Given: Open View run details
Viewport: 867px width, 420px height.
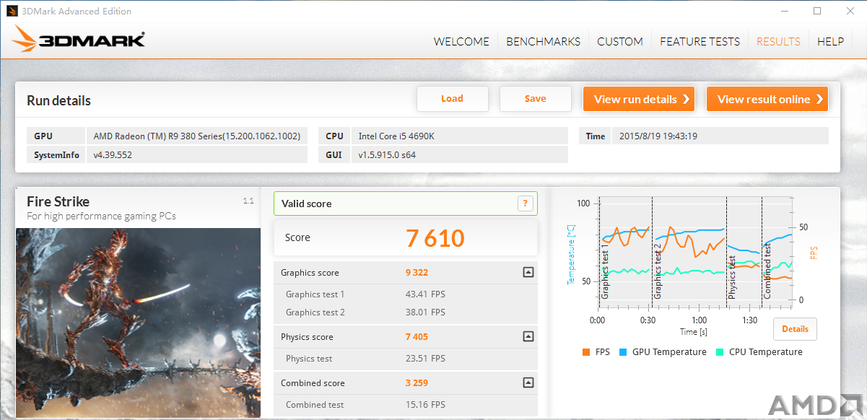Looking at the screenshot, I should [x=639, y=99].
